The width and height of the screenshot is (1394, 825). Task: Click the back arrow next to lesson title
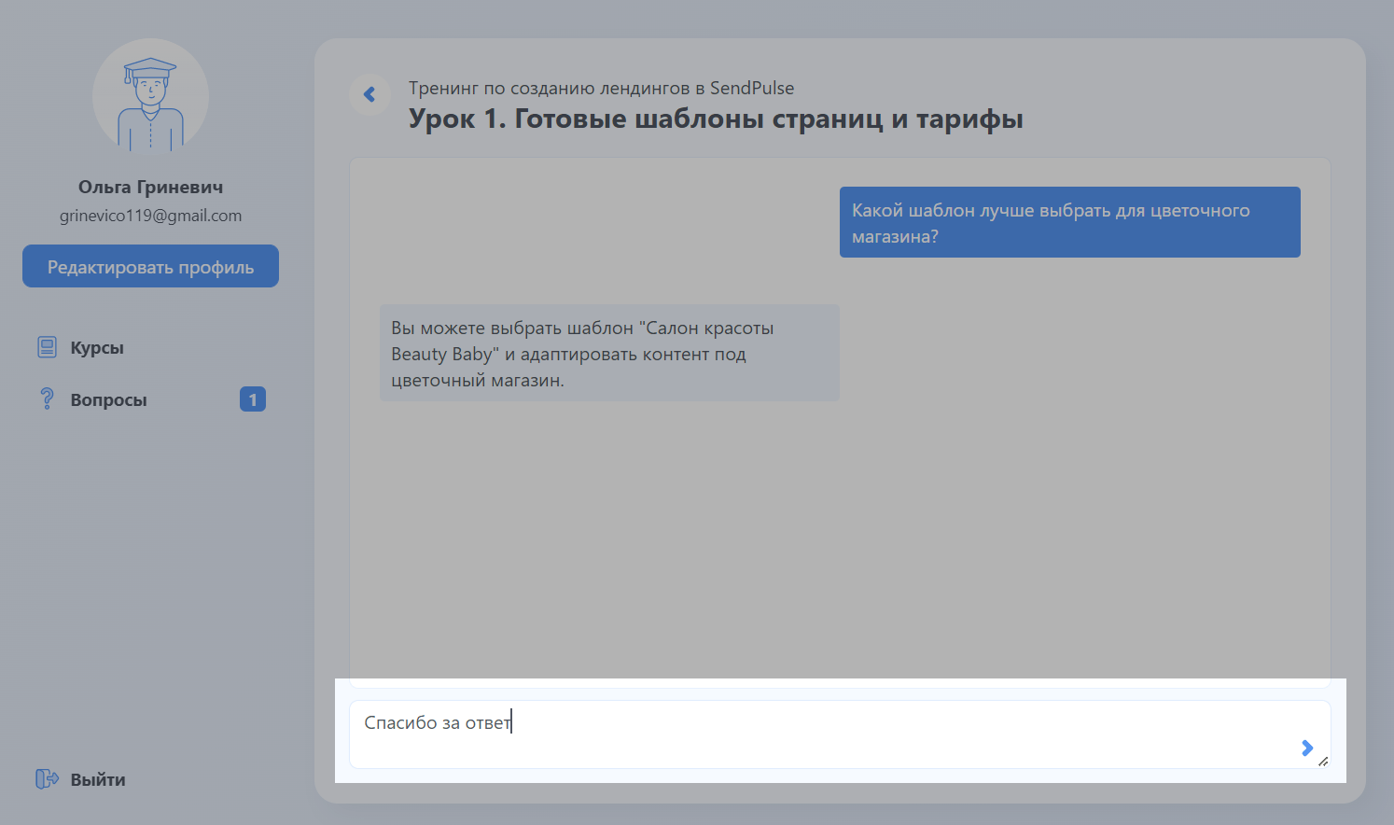369,94
